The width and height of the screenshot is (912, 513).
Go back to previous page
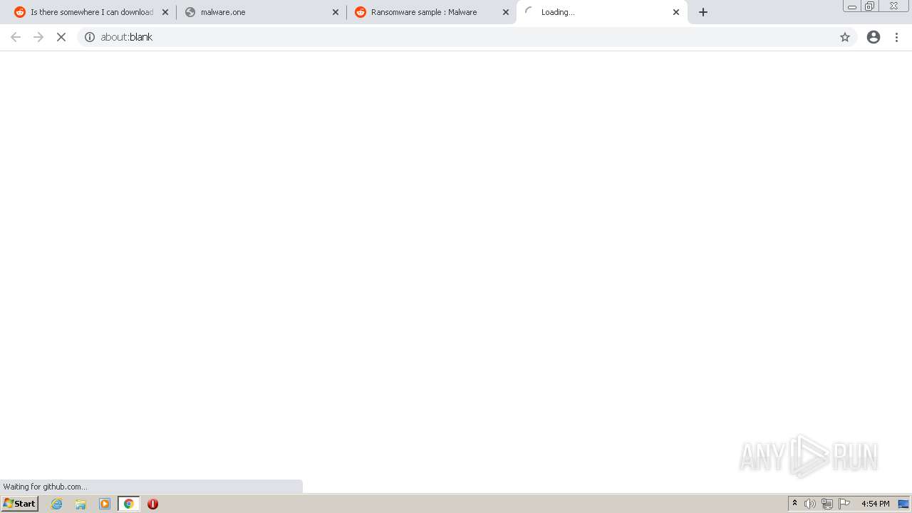[x=16, y=37]
